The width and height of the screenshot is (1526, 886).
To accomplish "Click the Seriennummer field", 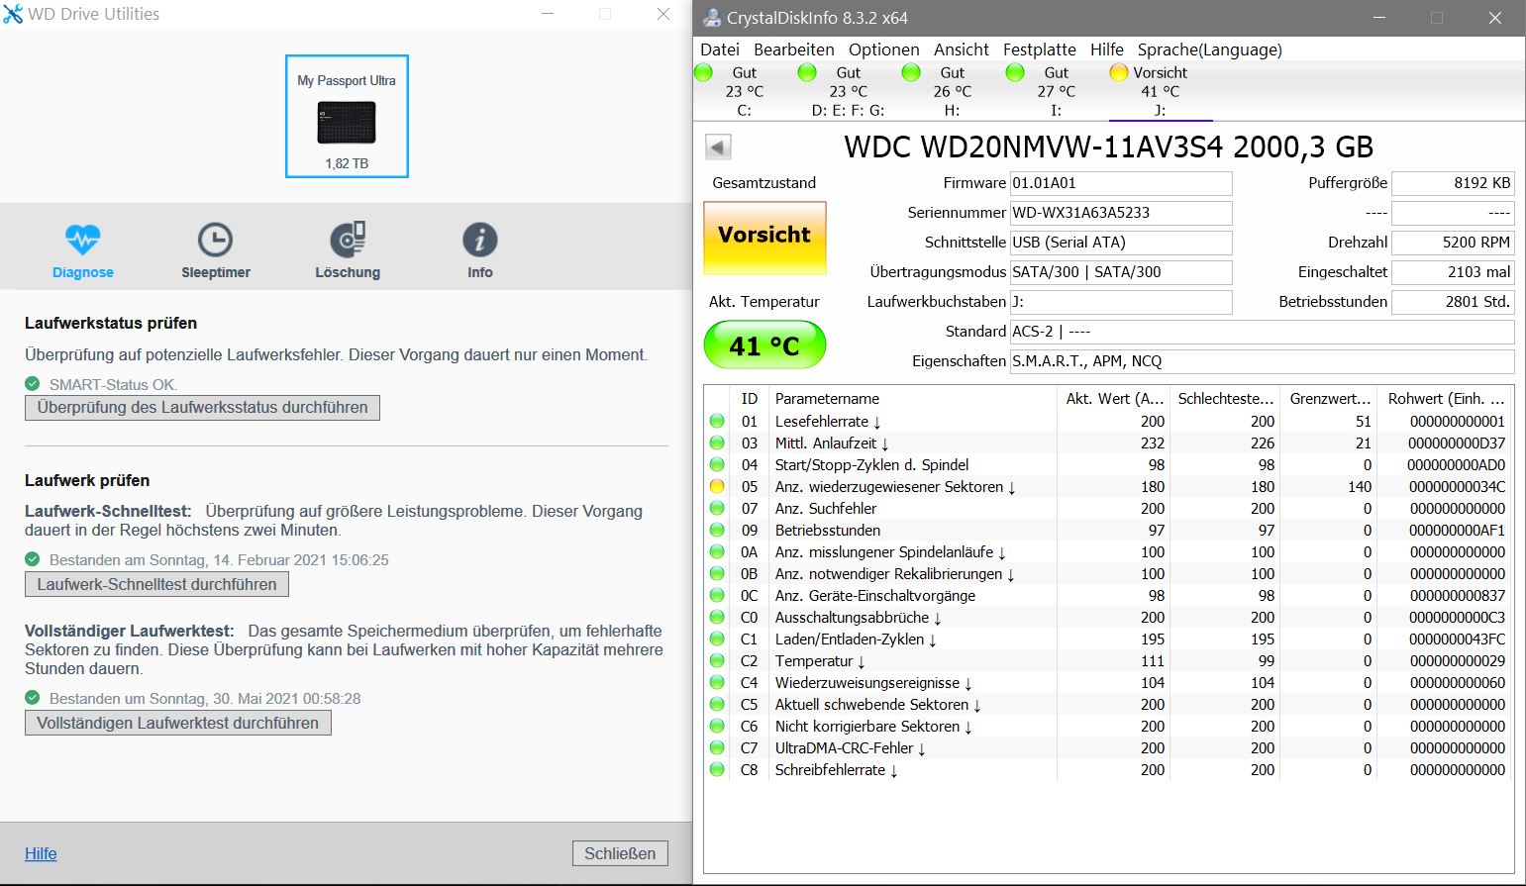I will (x=1121, y=213).
